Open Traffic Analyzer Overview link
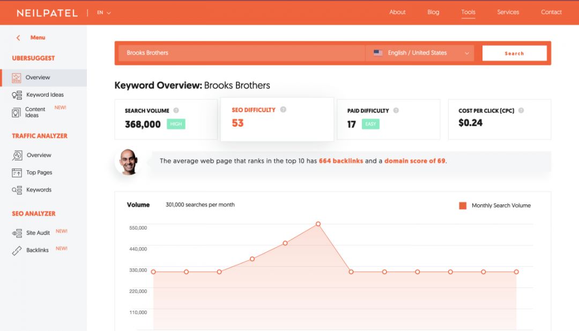 click(39, 155)
